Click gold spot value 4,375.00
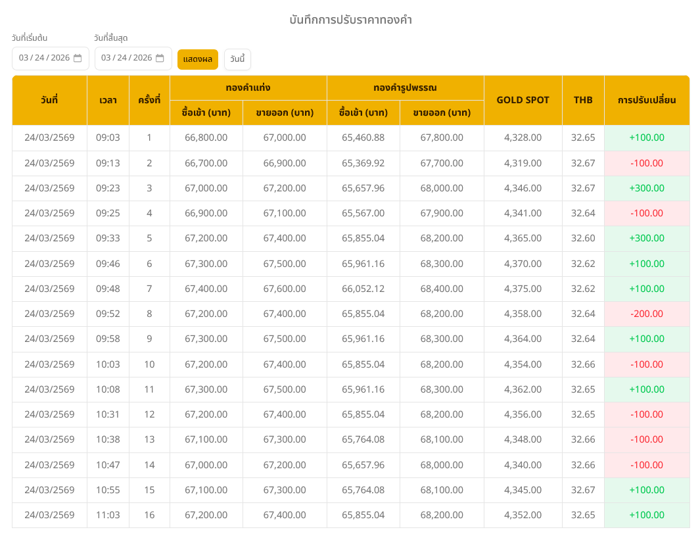700x534 pixels. pos(523,289)
